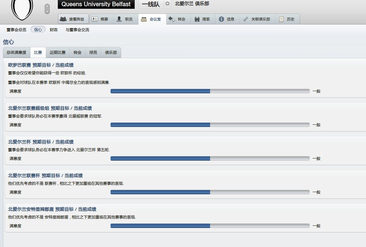Image resolution: width=366 pixels, height=247 pixels.
Task: Click text 董事会仅仅希望你能获得一些 欧联杯 的经验
Action: coord(47,73)
